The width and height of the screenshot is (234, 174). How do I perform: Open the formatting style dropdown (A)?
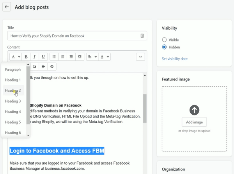16,57
